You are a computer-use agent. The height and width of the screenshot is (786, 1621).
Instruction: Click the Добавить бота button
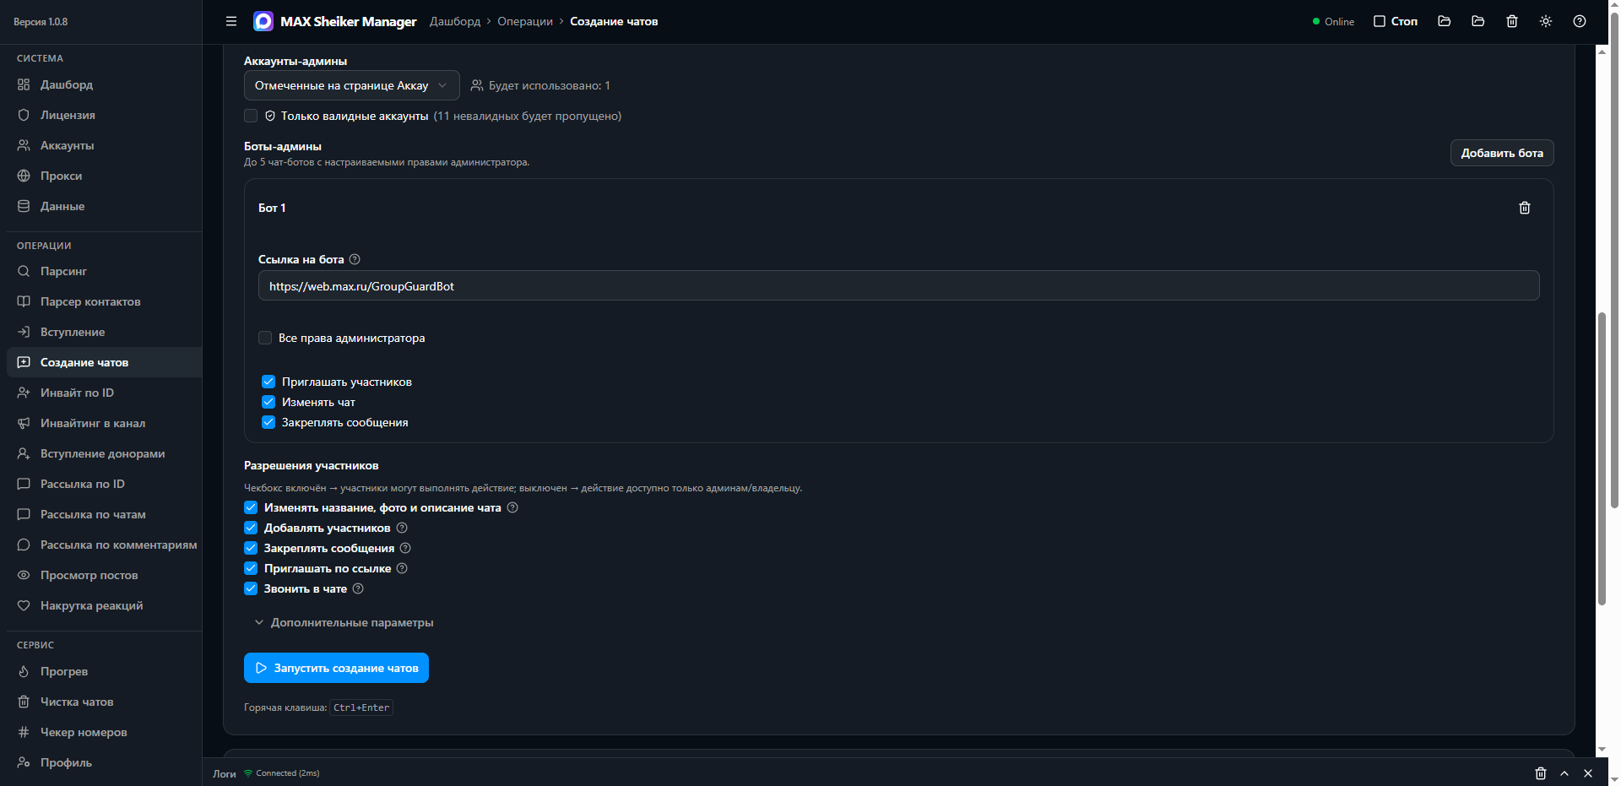coord(1502,153)
